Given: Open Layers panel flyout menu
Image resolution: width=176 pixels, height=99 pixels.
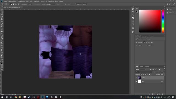Looking at the screenshot, I should [164, 66].
